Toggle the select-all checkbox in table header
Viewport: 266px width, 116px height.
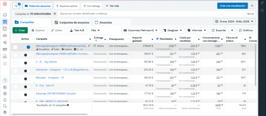pyautogui.click(x=15, y=39)
